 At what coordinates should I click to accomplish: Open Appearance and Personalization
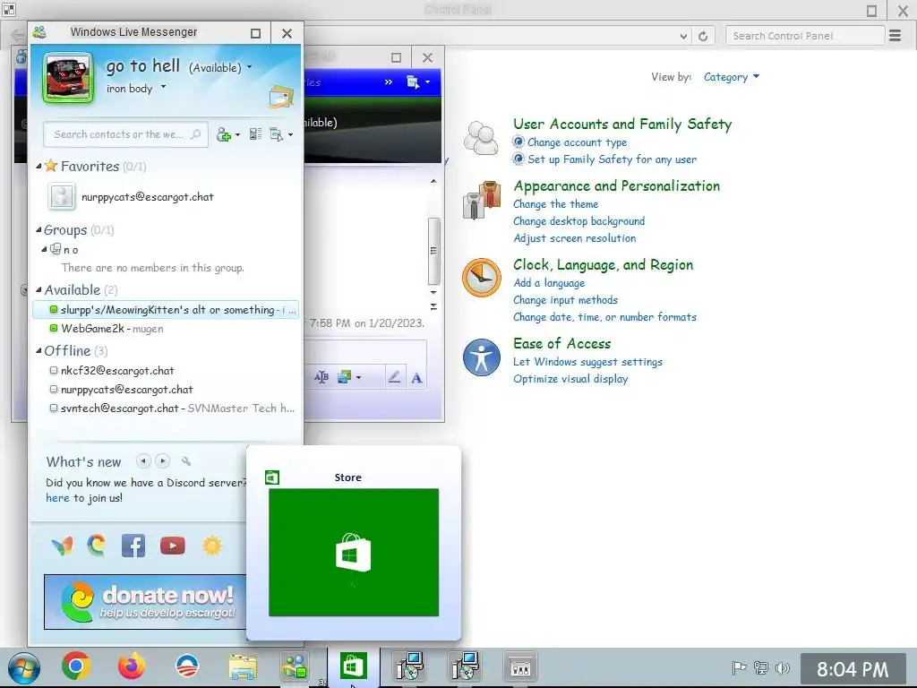point(616,186)
